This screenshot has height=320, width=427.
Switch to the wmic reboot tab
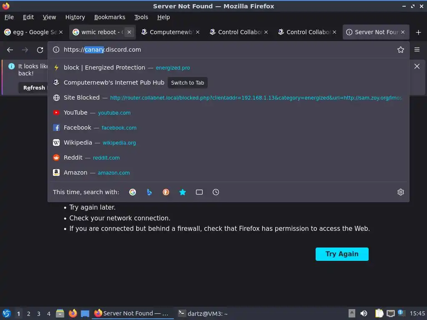tap(98, 32)
